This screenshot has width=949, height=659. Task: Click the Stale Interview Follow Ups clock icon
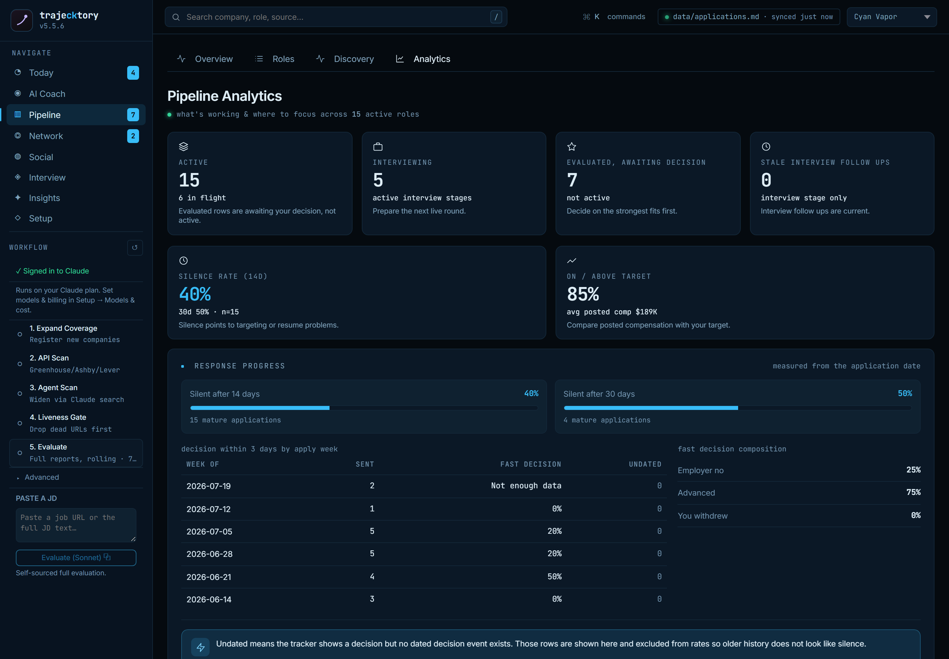tap(766, 147)
